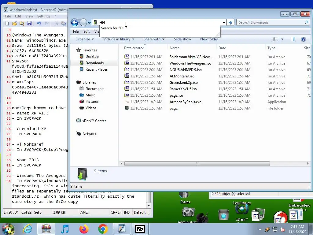Select Al.Mohtaref.iso file
This screenshot has width=313, height=235.
pyautogui.click(x=182, y=76)
